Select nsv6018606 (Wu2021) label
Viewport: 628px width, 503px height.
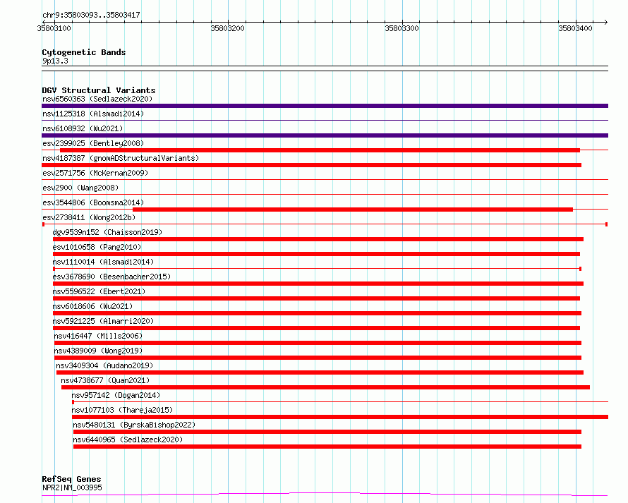[92, 306]
